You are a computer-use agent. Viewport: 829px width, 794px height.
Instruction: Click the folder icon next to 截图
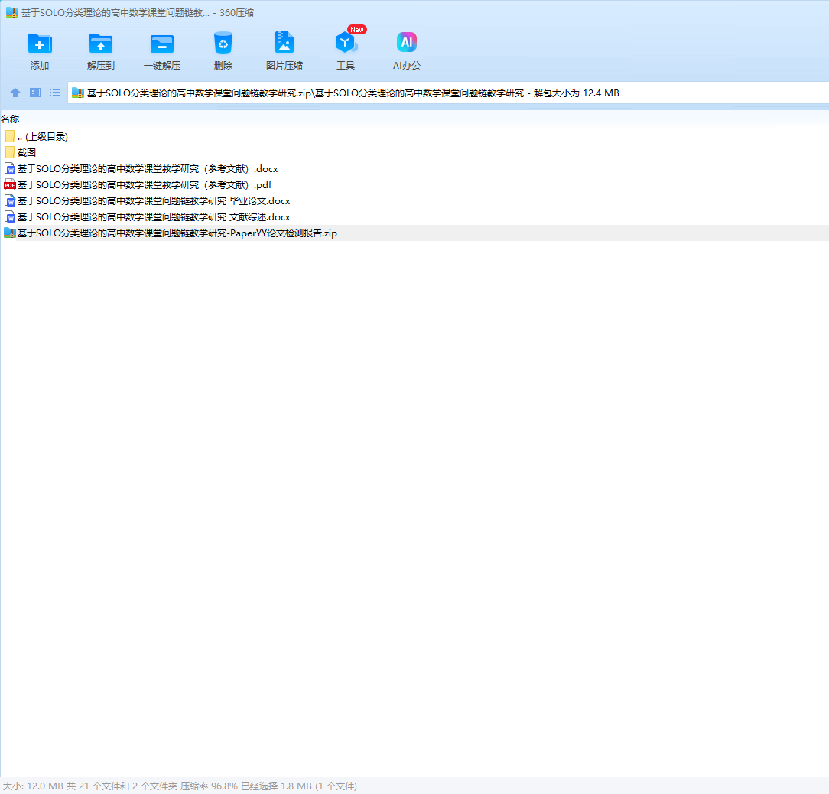point(9,152)
